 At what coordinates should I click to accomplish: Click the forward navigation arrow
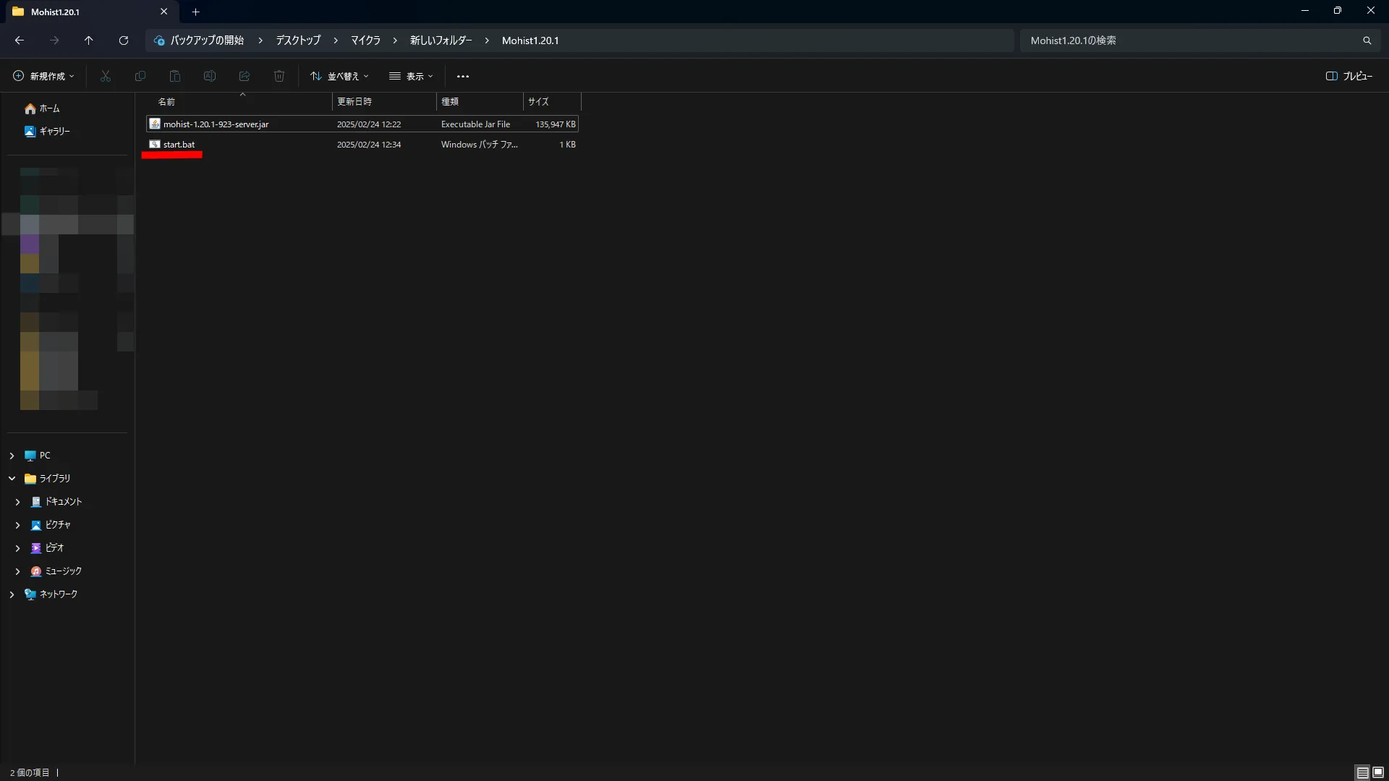[54, 40]
